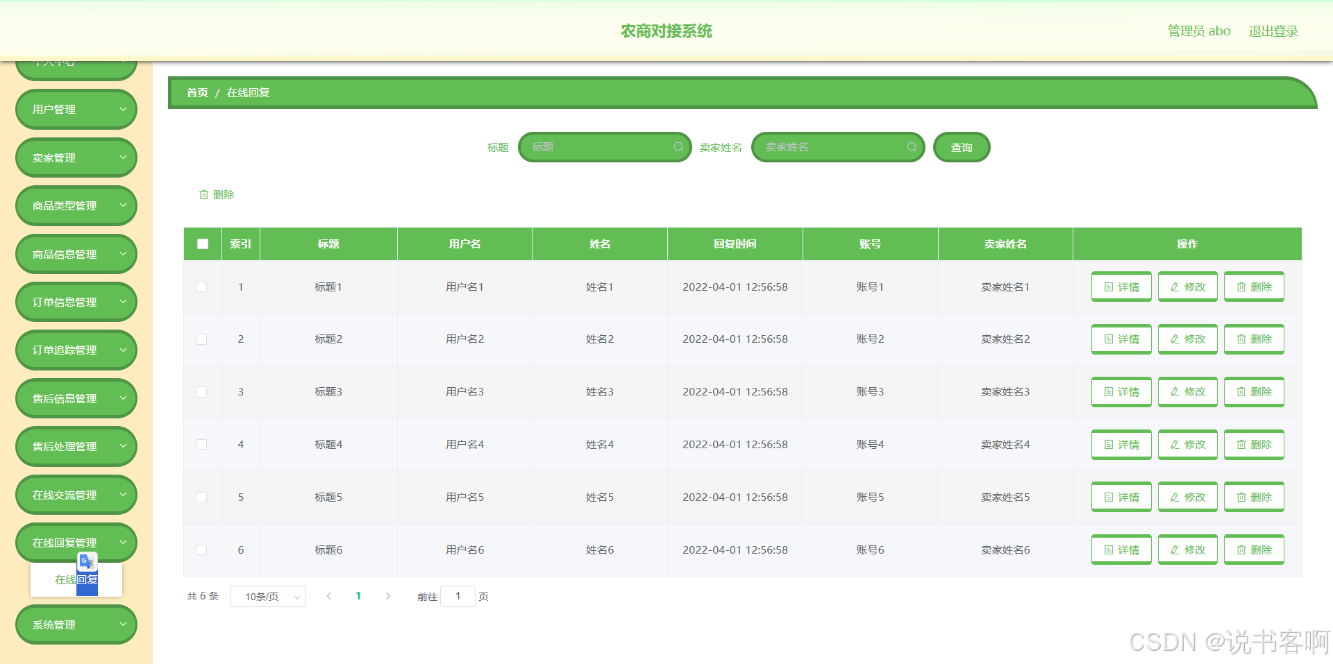Open 详情 for row 标题3
Viewport: 1333px width, 664px height.
[1121, 392]
